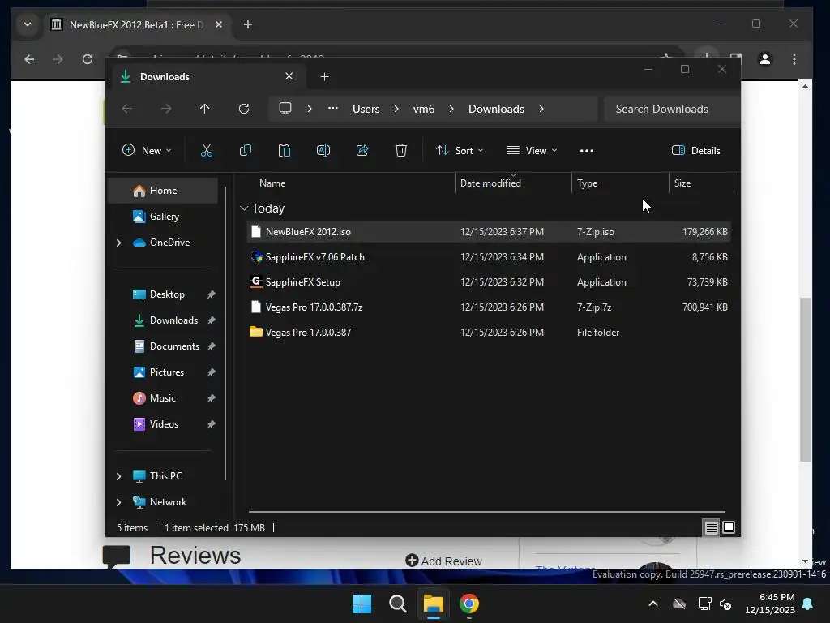Click the chevron after Users in breadcrumb

[396, 109]
